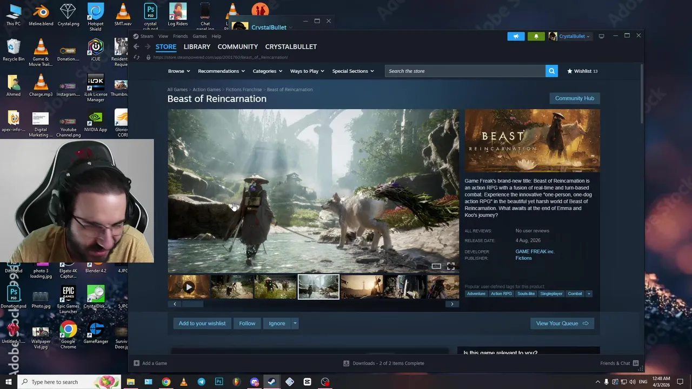The image size is (692, 389).
Task: Open Epic Games Launcher desktop icon
Action: (68, 300)
